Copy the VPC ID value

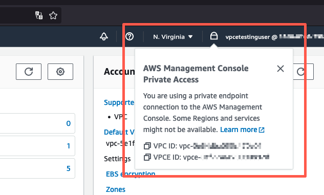147,146
